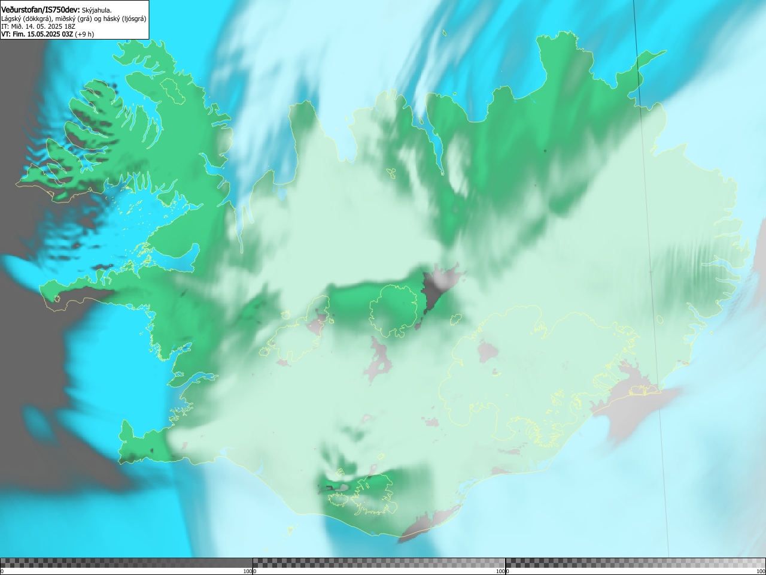Click the dark grey low-cloud color scale bar
This screenshot has height=575, width=766.
(126, 563)
